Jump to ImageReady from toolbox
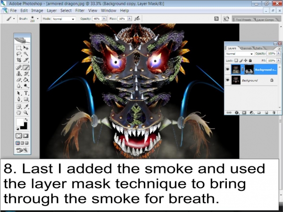The image size is (283, 212). tap(22, 150)
